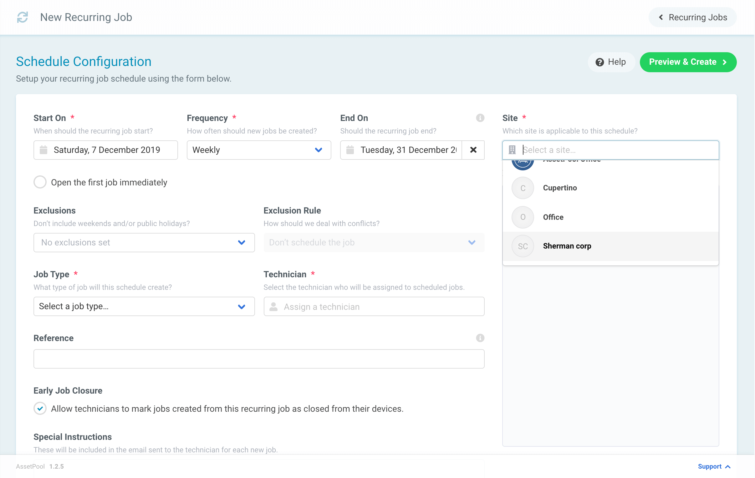
Task: Click the Support chevron up icon
Action: coord(728,466)
